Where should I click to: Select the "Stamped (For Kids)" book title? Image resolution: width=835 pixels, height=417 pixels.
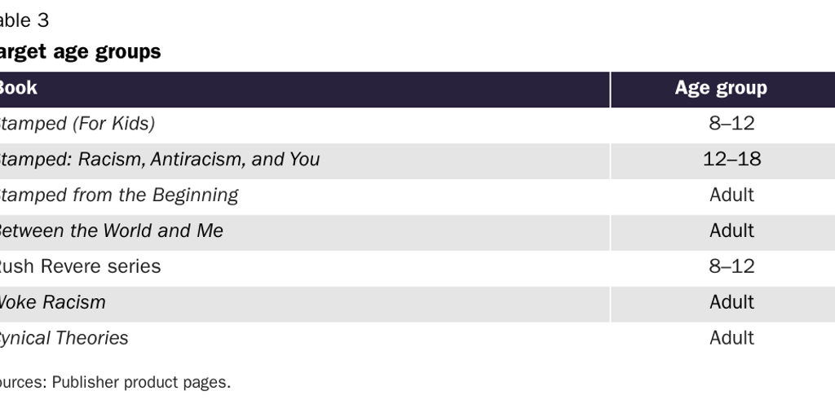coord(77,124)
